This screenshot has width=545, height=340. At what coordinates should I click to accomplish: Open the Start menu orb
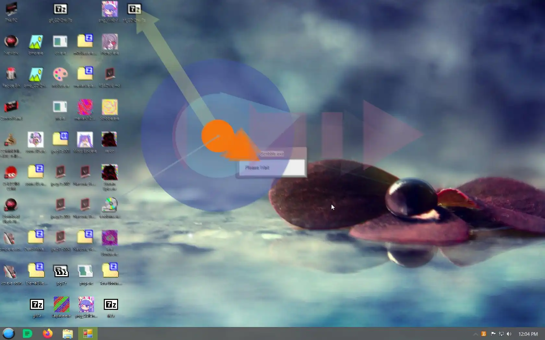pos(9,334)
